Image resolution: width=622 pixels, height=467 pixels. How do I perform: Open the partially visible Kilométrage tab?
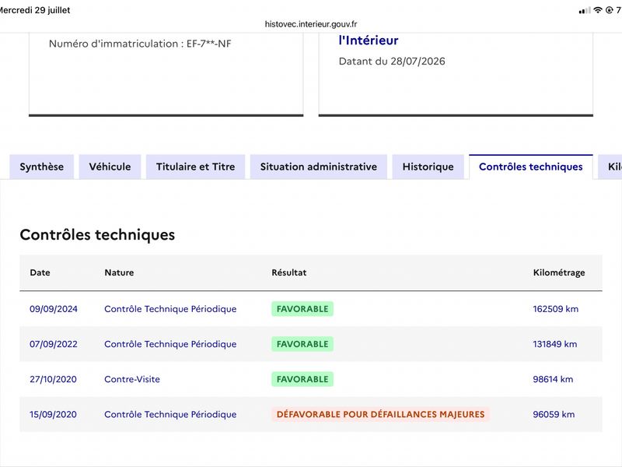[x=610, y=167]
